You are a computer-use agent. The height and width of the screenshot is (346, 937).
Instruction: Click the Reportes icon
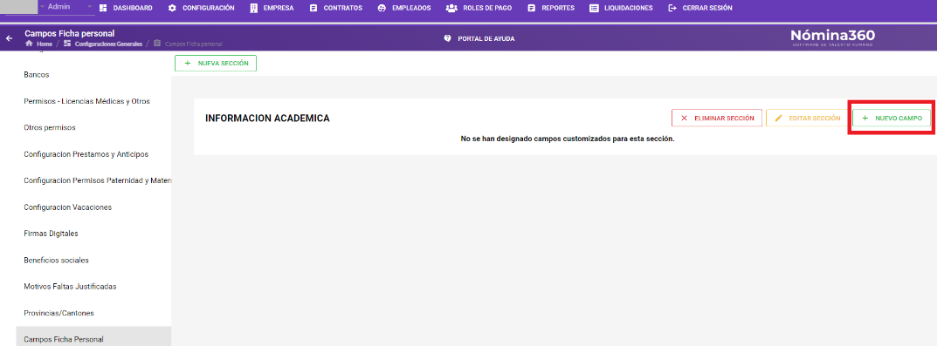[531, 9]
